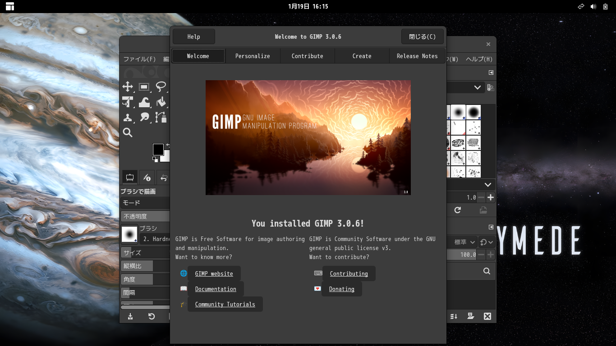
Task: Save tool preset icon under tool options
Action: click(130, 316)
